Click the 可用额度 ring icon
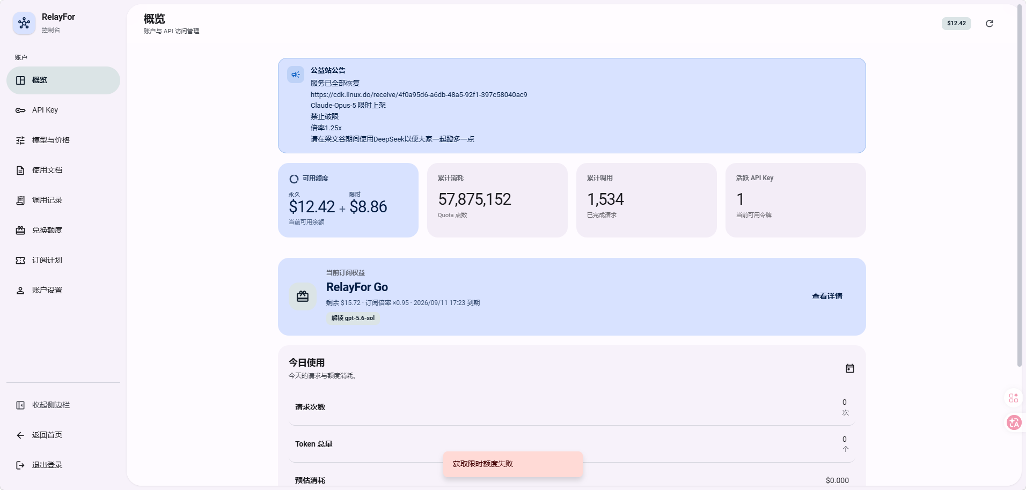The width and height of the screenshot is (1026, 490). point(294,179)
